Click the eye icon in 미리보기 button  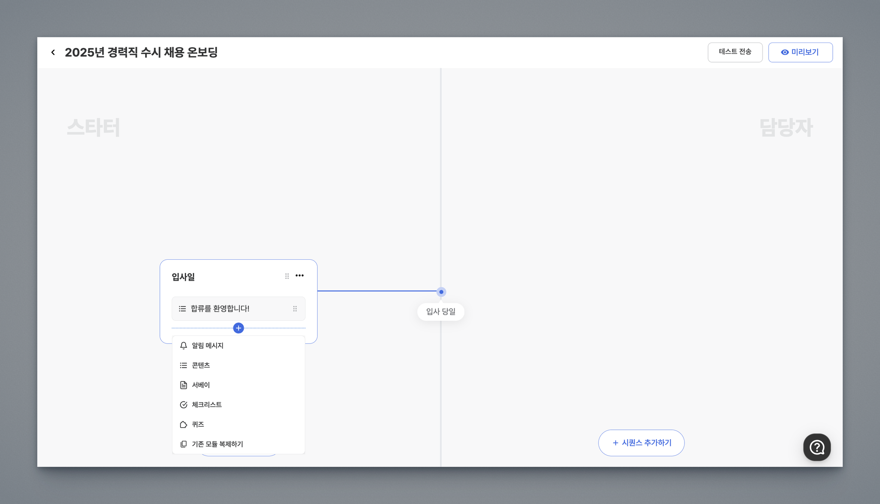[x=785, y=52]
